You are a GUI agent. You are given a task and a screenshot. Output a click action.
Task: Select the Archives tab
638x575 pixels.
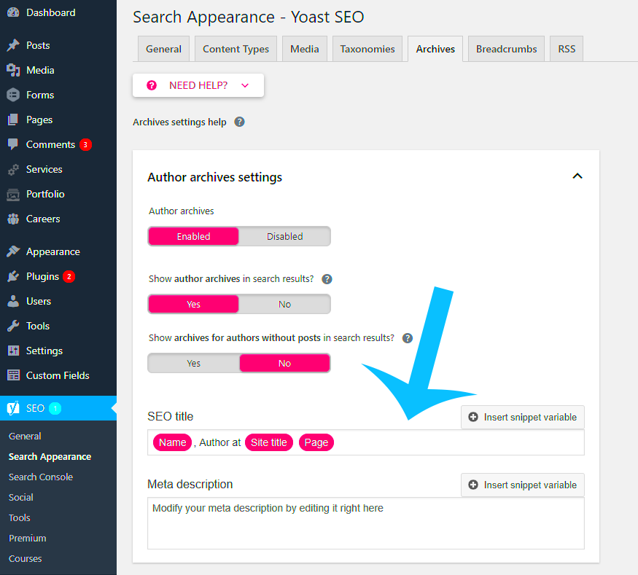(x=435, y=49)
